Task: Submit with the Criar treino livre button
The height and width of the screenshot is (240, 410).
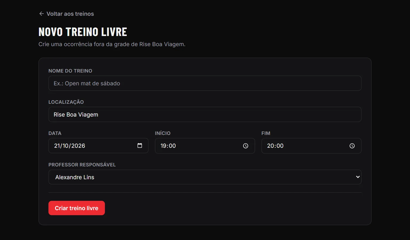Action: pos(77,208)
